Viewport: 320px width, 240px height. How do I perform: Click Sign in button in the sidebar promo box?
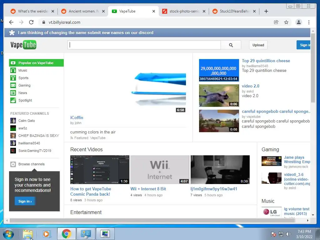click(x=25, y=201)
